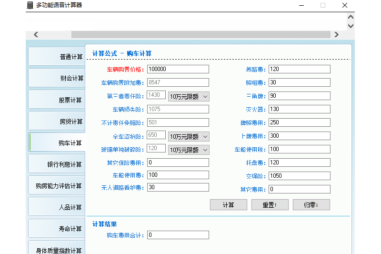
Task: Click the 车辆购置附加费 field showing 8547
Action: (178, 82)
